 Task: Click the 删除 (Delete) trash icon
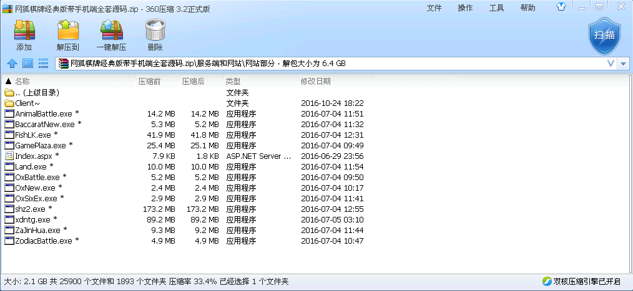(x=155, y=35)
